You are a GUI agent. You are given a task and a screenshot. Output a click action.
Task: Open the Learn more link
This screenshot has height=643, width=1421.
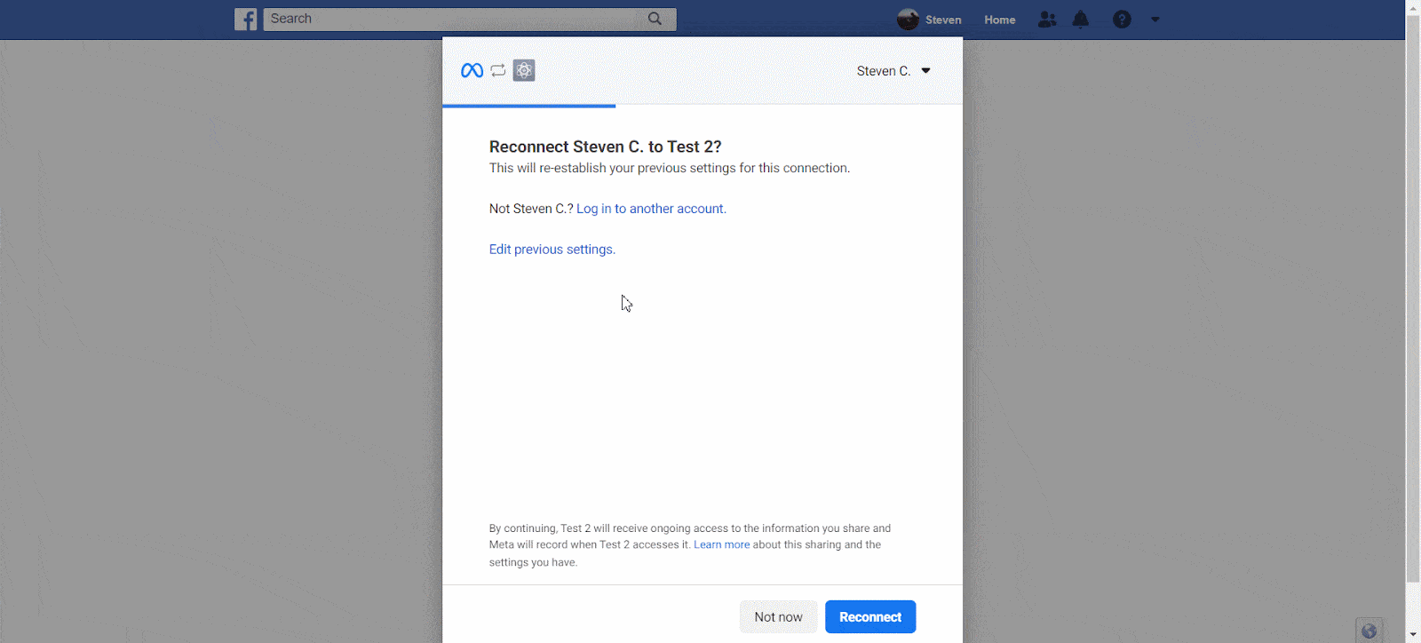tap(721, 544)
